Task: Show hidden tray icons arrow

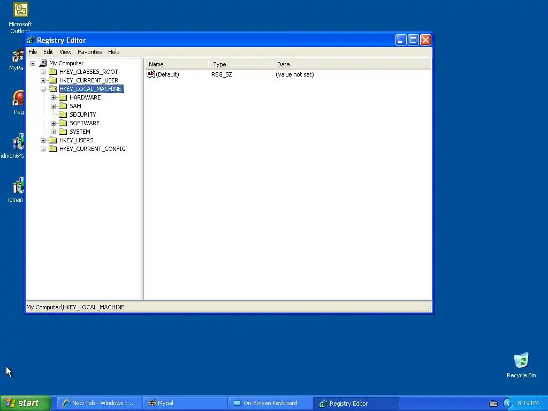Action: pyautogui.click(x=508, y=404)
